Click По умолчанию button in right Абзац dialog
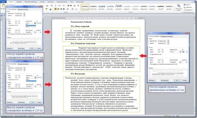Screen dimensions: 197x118 click(x=165, y=80)
